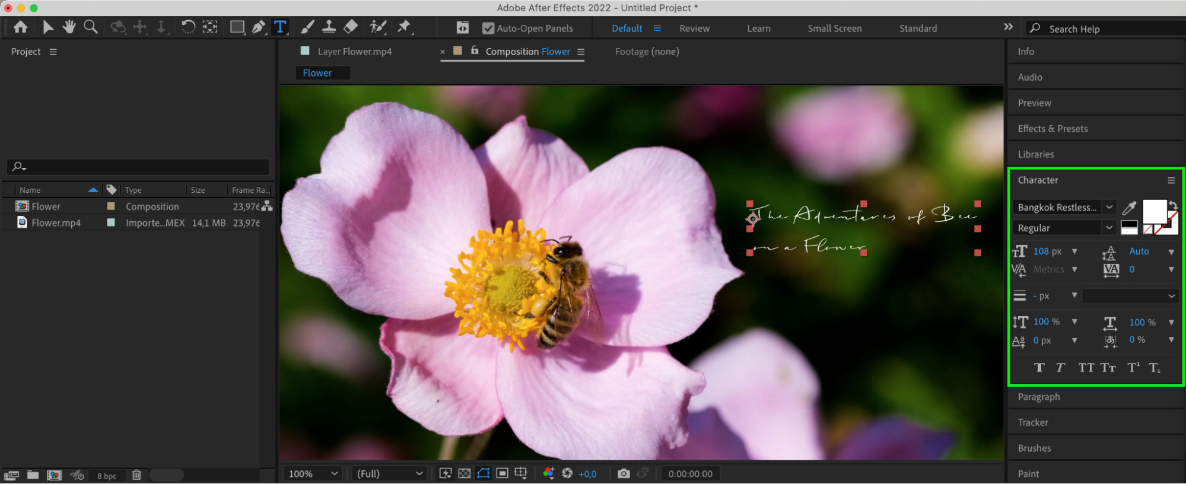Open Show Channel and Color Management icon
The height and width of the screenshot is (484, 1186).
click(548, 473)
